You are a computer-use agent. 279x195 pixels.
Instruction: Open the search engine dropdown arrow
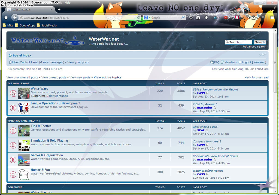click(150, 18)
